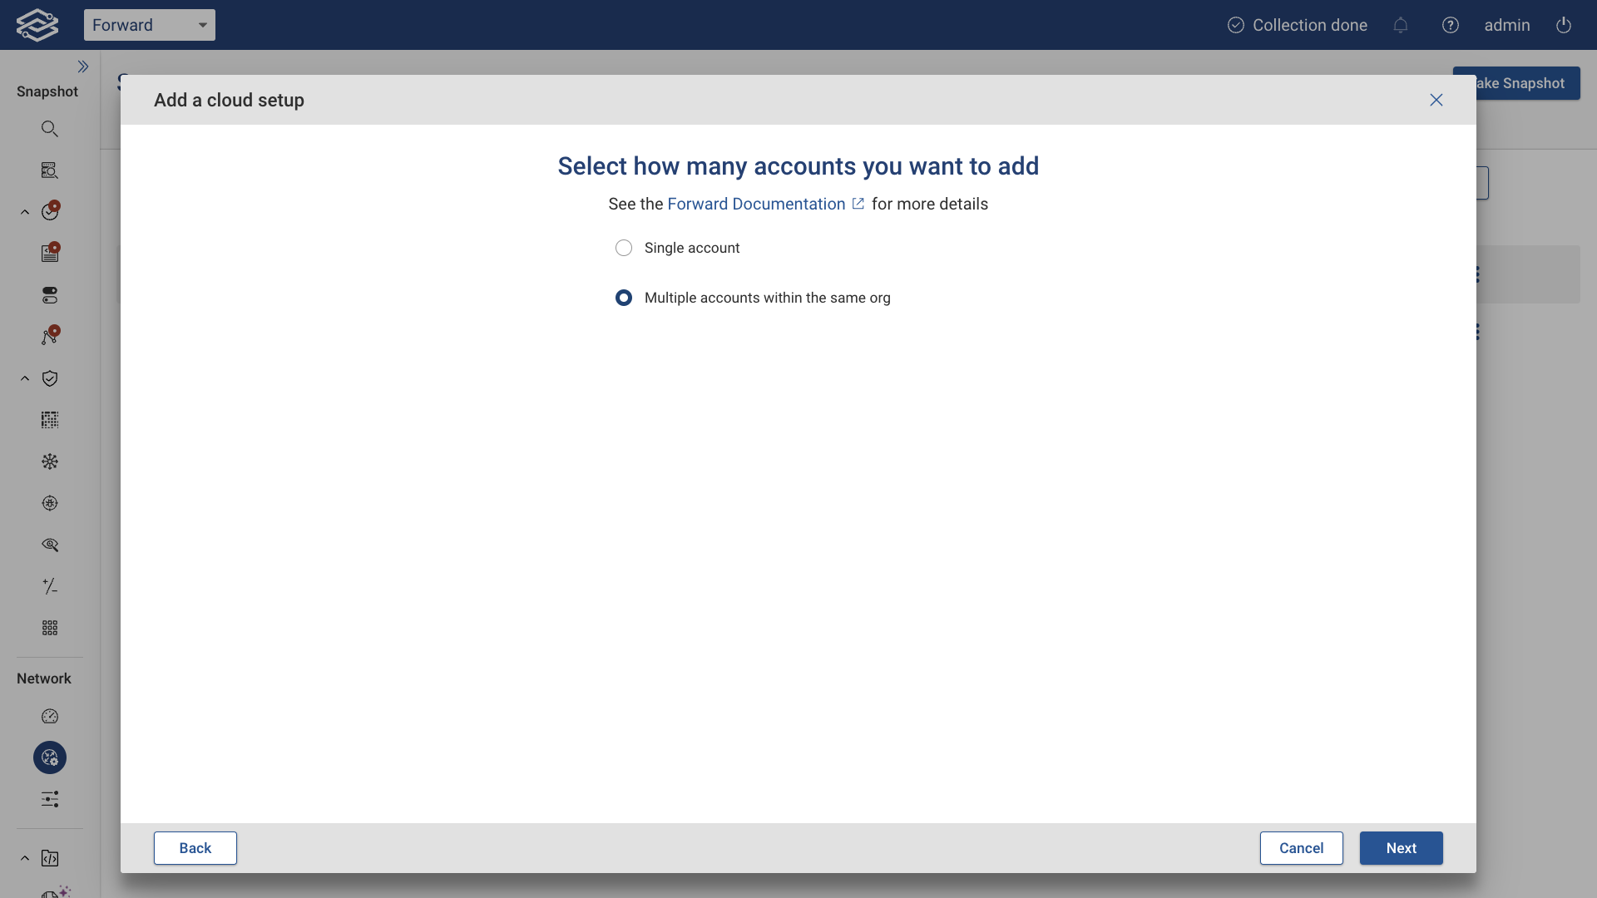This screenshot has height=898, width=1597.
Task: Open the shield verification icon in the sidebar
Action: pyautogui.click(x=50, y=378)
